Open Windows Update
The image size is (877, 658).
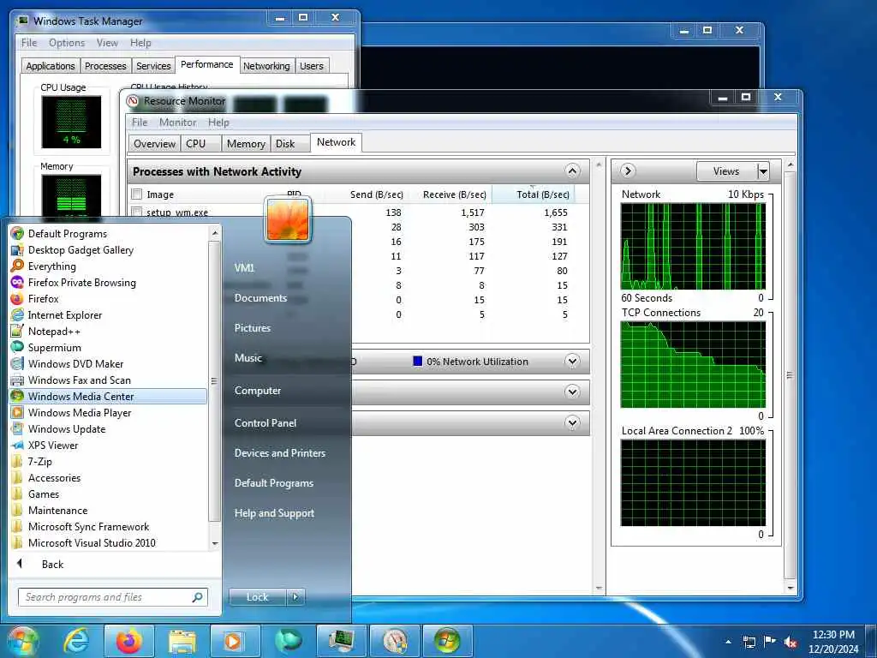58,428
